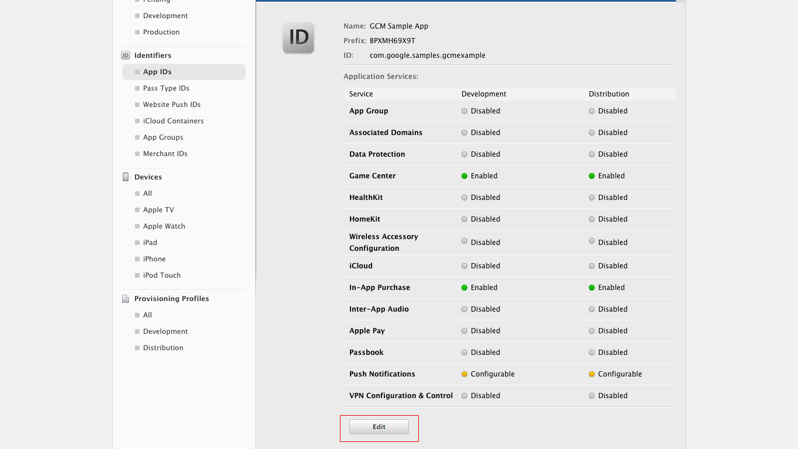Click the Provisioning Profiles document icon

[x=126, y=299]
